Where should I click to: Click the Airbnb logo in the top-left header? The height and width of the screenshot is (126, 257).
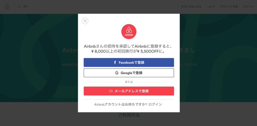(x=7, y=7)
